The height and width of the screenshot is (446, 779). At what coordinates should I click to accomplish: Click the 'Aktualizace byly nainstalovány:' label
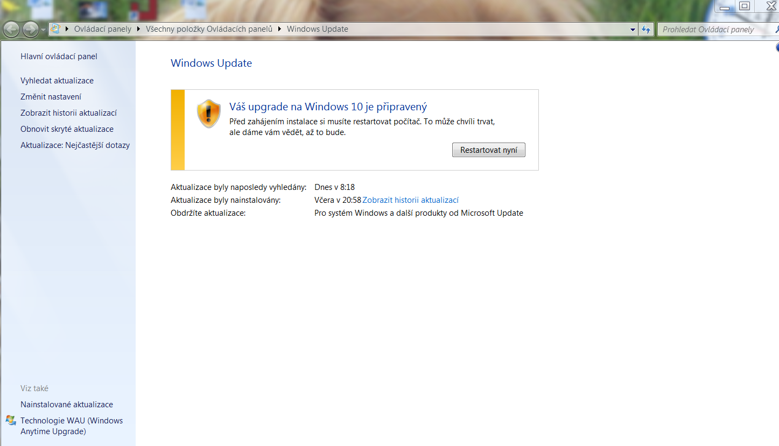click(226, 200)
